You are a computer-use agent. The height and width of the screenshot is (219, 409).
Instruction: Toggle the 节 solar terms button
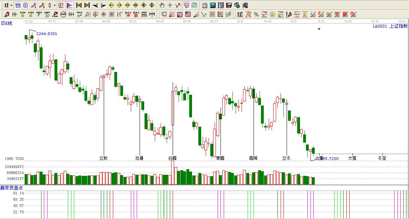[186, 5]
